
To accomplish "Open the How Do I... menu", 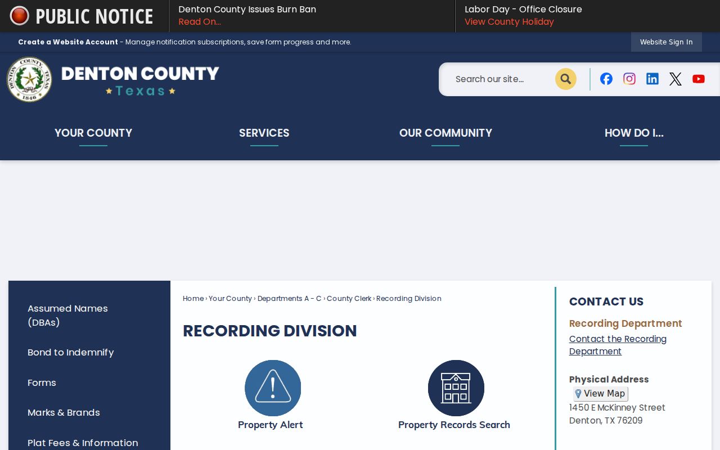I will (x=634, y=133).
